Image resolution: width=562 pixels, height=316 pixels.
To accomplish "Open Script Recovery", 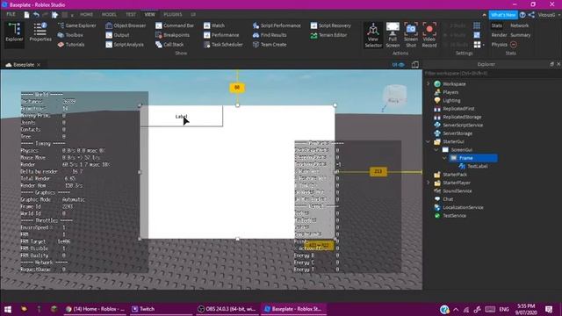I will coord(330,25).
